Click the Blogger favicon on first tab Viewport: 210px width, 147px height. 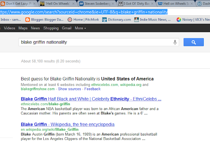[3, 4]
